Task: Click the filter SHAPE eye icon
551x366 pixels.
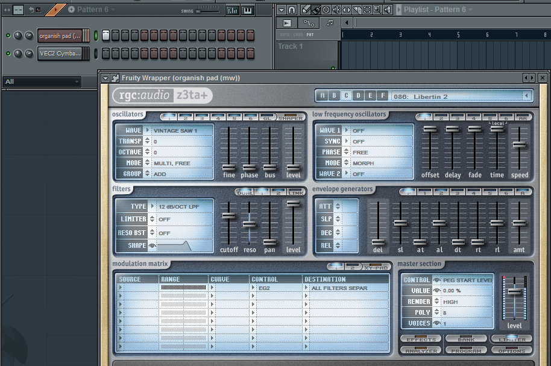Action: [x=152, y=245]
